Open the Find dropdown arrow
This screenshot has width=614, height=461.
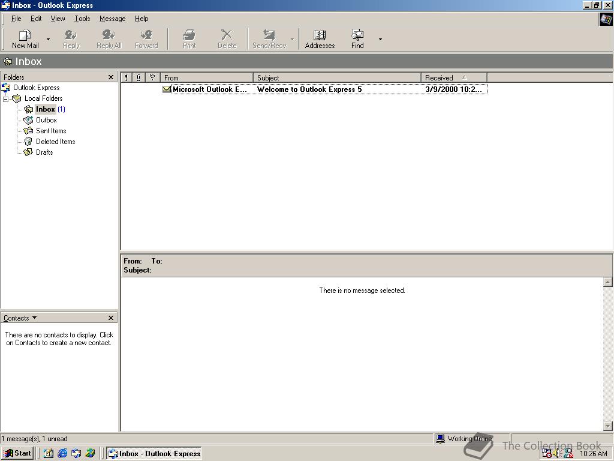[x=380, y=39]
